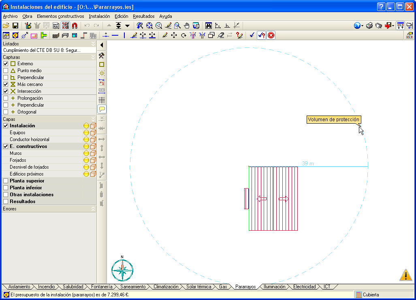Uncheck the Intersección snap checkbox
Image resolution: width=416 pixels, height=300 pixels.
click(6, 91)
